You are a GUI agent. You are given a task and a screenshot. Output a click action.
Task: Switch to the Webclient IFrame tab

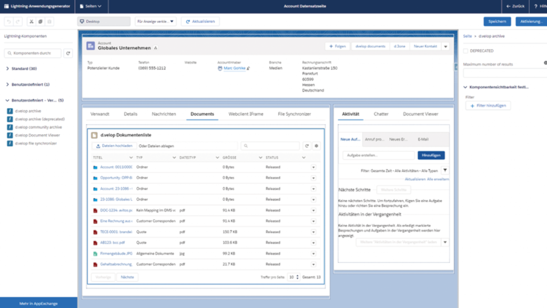(x=246, y=114)
